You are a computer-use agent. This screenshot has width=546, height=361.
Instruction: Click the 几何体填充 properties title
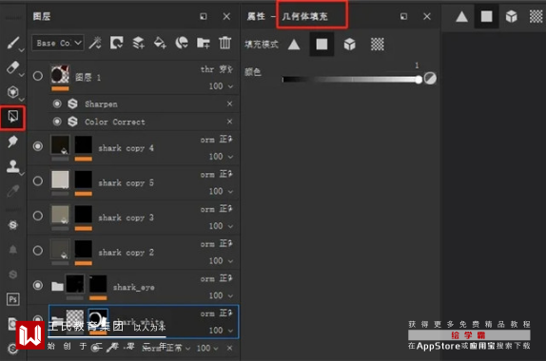[304, 16]
